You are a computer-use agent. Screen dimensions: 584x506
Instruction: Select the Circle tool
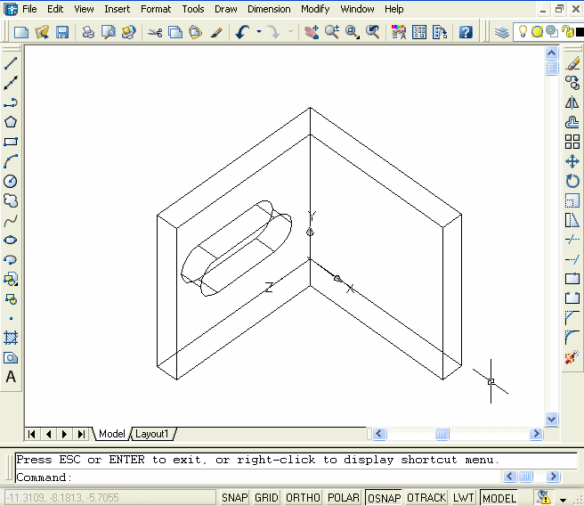click(x=11, y=182)
